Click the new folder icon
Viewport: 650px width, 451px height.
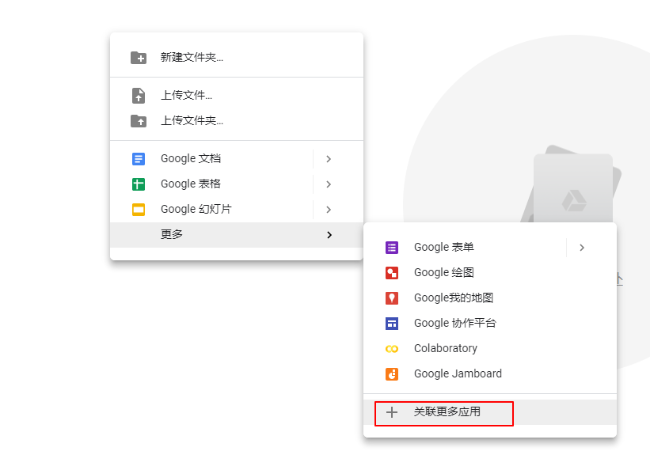(139, 58)
